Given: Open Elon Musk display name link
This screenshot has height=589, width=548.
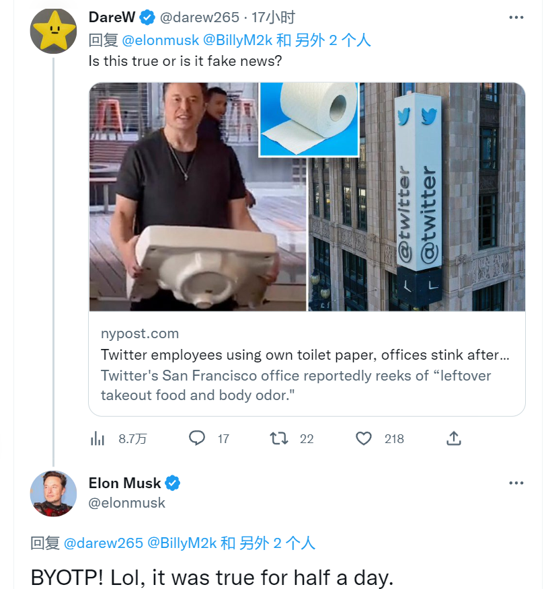Looking at the screenshot, I should coord(125,483).
